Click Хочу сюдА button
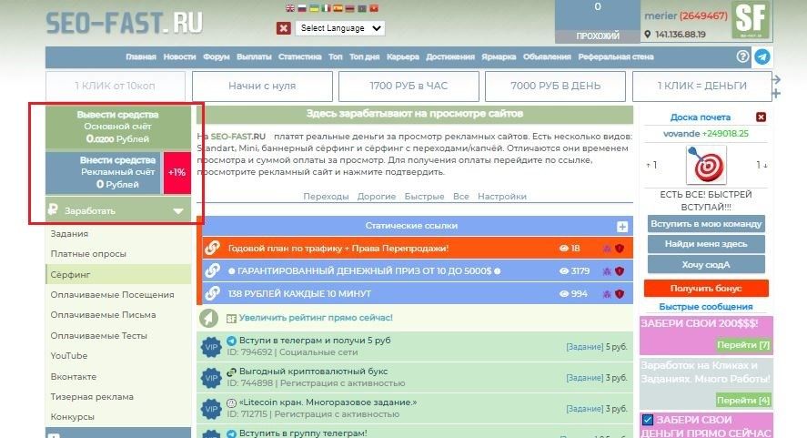 [x=706, y=265]
